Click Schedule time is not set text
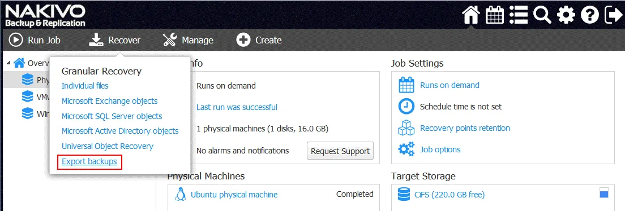 pos(461,107)
